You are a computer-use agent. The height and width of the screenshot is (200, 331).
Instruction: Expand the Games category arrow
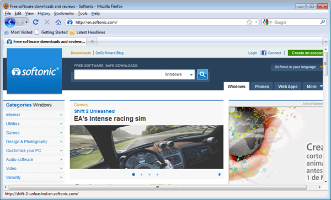(61, 133)
